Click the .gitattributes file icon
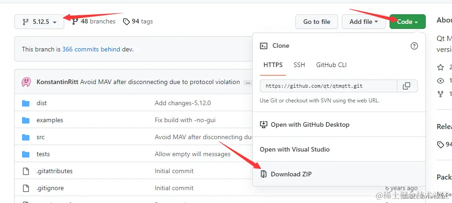This screenshot has height=203, width=452. tap(26, 171)
